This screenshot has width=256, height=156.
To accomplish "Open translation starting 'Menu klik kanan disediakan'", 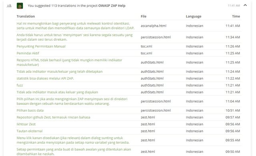I will [x=73, y=140].
